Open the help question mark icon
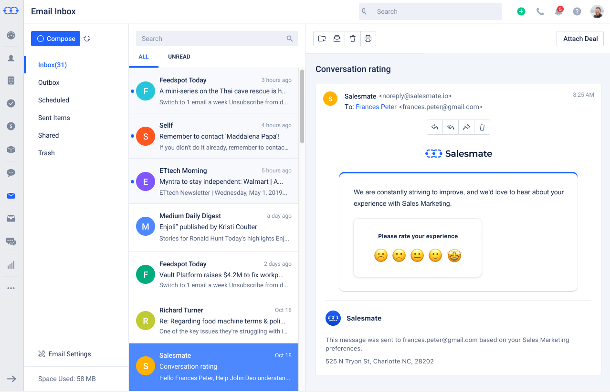Screen dimensions: 610x392 click(x=577, y=11)
